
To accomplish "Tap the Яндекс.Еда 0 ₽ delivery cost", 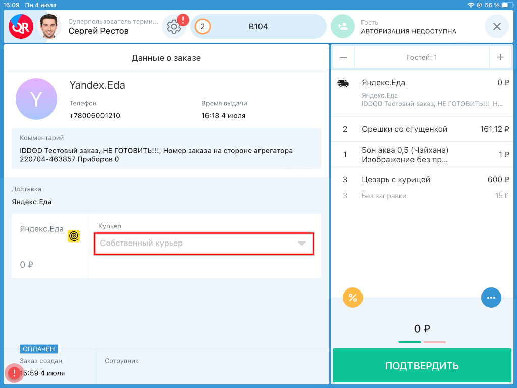I will 27,265.
